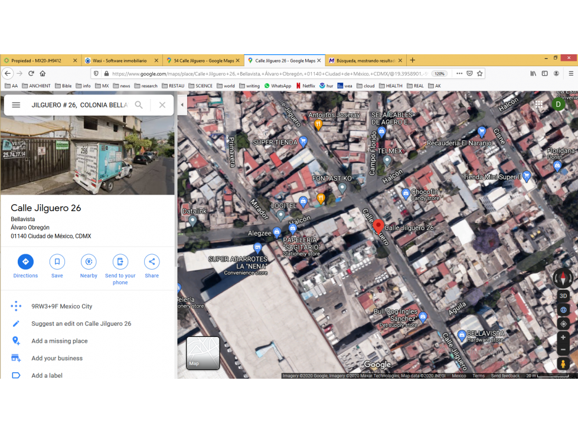Open a new browser tab
Viewport: 578px width, 433px height.
pos(413,60)
